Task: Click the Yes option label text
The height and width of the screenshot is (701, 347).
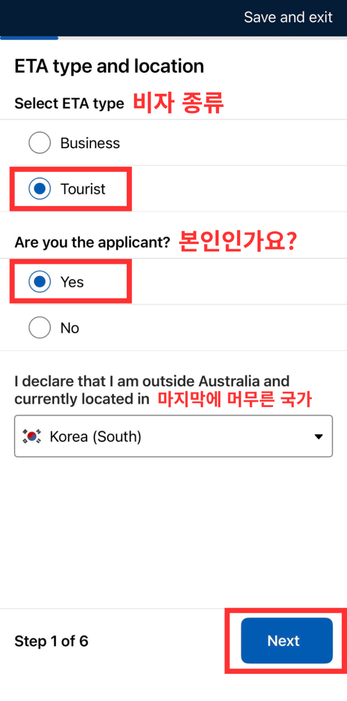Action: tap(72, 282)
